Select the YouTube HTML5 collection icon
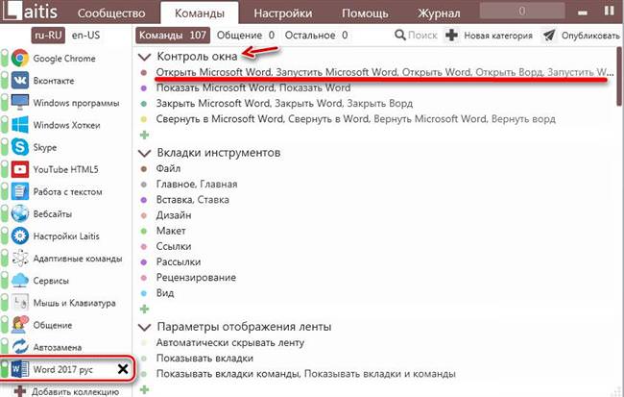The height and width of the screenshot is (397, 624). (20, 169)
